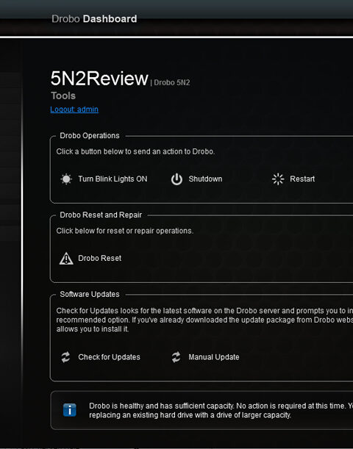Click the Drobo Reset and Repair section title
This screenshot has height=449, width=353.
(x=101, y=215)
